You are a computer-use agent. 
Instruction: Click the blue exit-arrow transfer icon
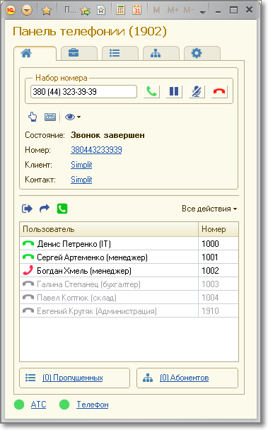pos(27,209)
